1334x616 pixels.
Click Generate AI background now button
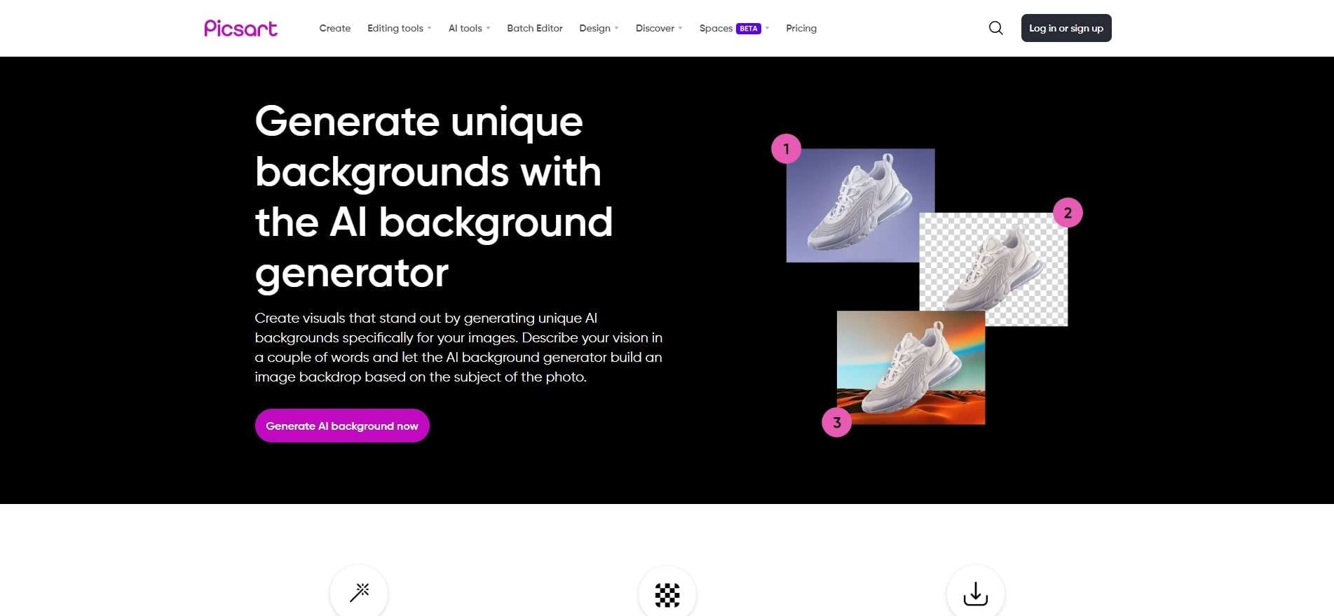pyautogui.click(x=342, y=426)
